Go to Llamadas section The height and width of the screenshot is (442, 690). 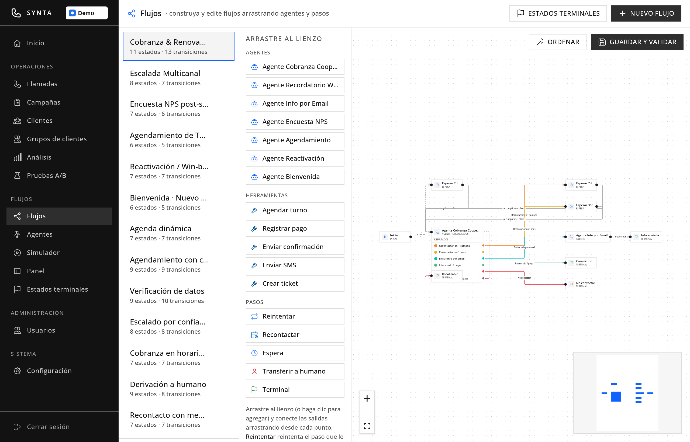(x=59, y=84)
